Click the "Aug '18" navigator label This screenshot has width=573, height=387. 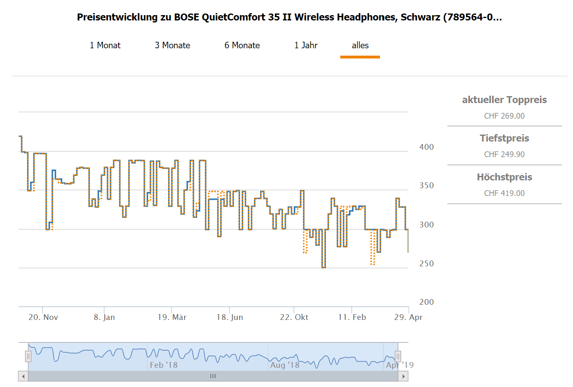click(285, 365)
